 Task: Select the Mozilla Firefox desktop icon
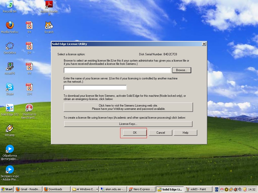(10, 27)
